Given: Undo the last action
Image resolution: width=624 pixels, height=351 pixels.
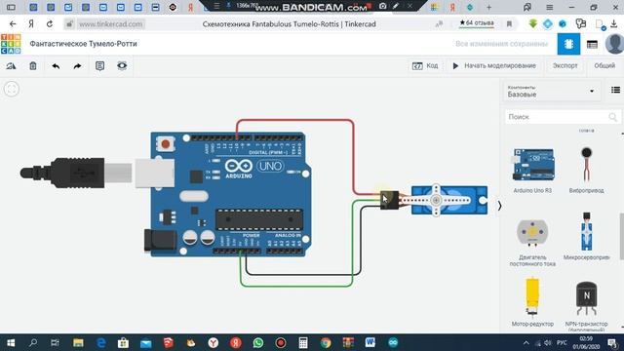Looking at the screenshot, I should coord(56,66).
